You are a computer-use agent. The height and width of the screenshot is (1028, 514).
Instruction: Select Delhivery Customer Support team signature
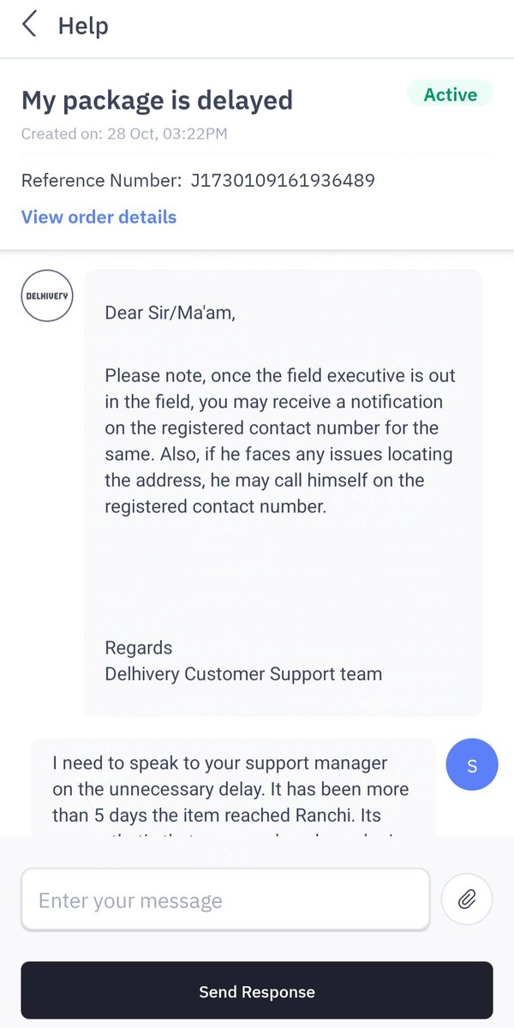click(243, 674)
